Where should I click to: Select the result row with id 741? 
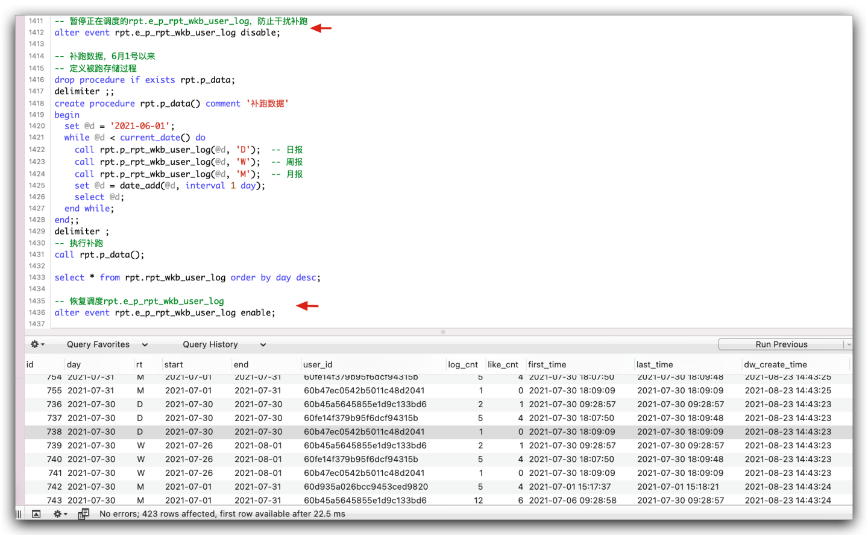coord(438,473)
